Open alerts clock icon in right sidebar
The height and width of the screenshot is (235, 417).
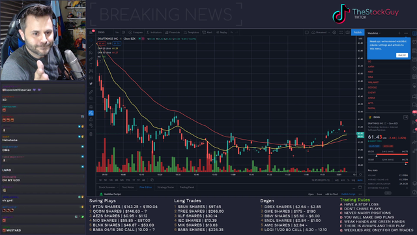tap(414, 42)
